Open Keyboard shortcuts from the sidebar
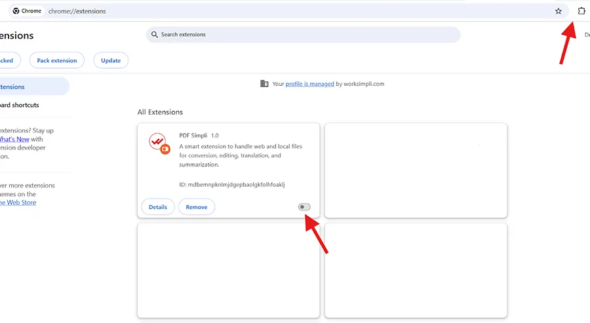Image resolution: width=590 pixels, height=323 pixels. [x=20, y=105]
